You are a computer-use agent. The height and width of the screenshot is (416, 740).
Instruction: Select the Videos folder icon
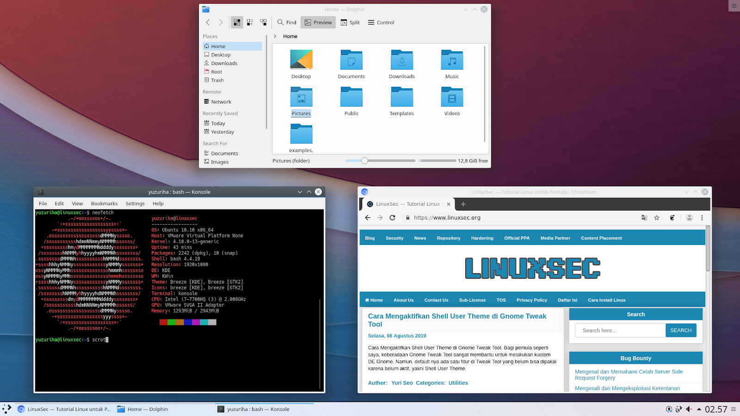(x=452, y=97)
